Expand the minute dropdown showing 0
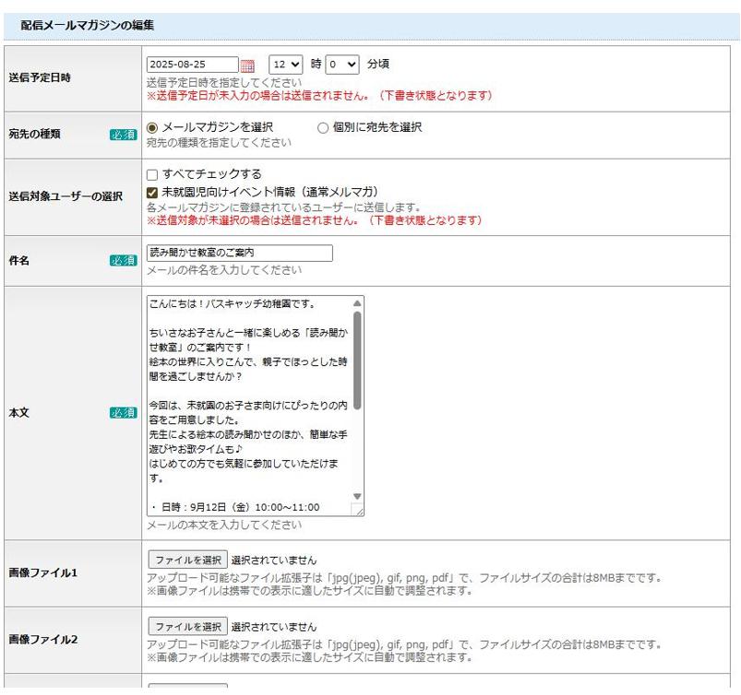The image size is (741, 695). (x=344, y=65)
